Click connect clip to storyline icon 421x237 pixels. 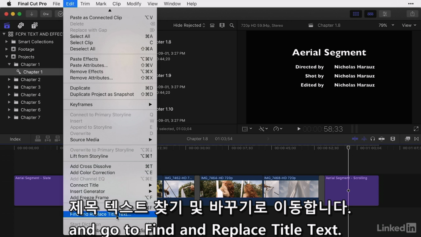[38, 139]
